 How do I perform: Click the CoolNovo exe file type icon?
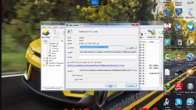pos(70,31)
